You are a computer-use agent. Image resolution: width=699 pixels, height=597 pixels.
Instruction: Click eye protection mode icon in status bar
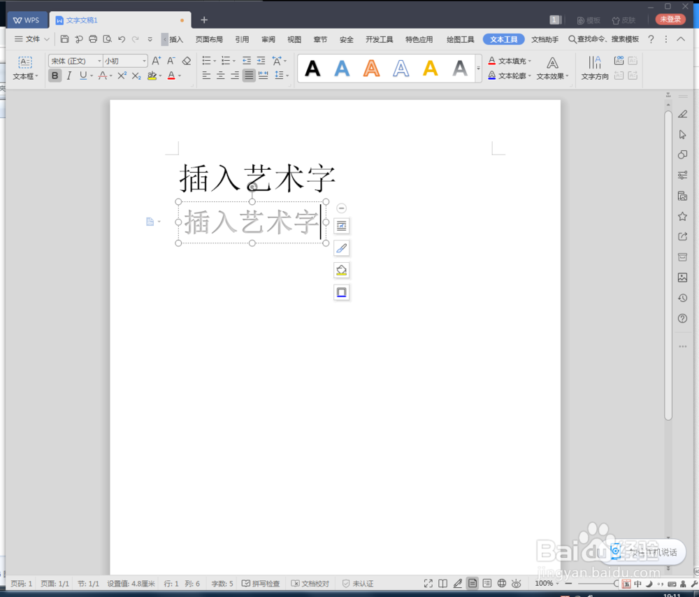517,584
